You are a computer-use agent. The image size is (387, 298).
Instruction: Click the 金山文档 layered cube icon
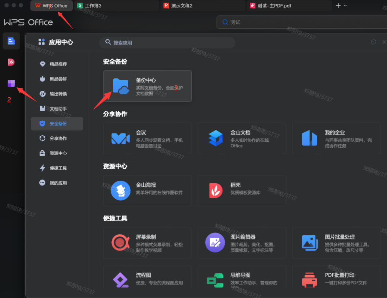pyautogui.click(x=216, y=138)
